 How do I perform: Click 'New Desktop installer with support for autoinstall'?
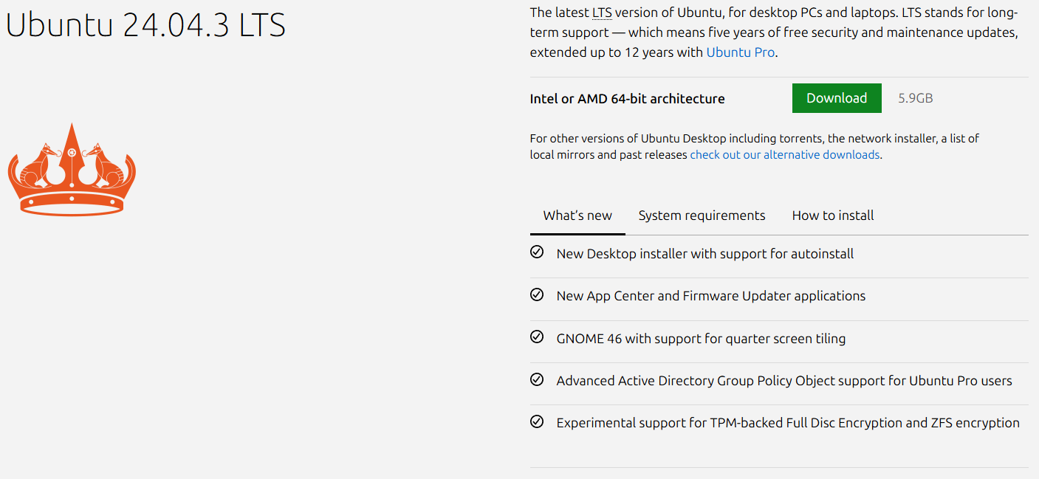[x=704, y=254]
